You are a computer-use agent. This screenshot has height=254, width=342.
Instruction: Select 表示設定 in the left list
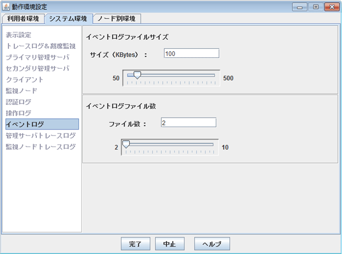click(x=18, y=35)
